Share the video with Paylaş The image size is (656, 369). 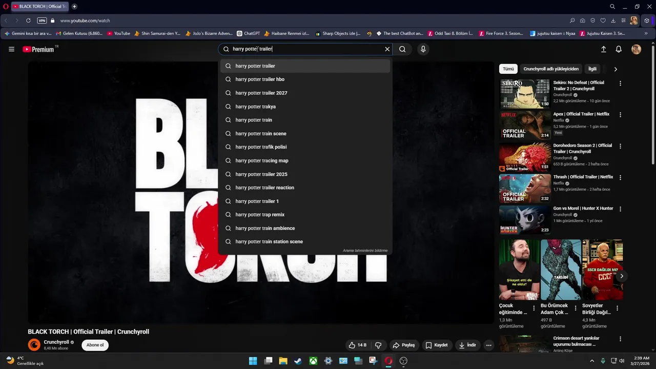pos(404,345)
